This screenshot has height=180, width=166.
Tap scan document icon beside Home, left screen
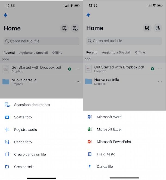coord(75,28)
